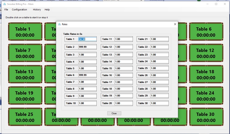Click the Table 25 rate input
The image size is (230, 134).
159,68
